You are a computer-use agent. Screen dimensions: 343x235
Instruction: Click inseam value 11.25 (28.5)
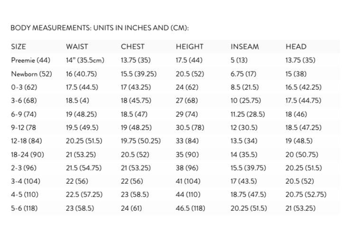[247, 114]
